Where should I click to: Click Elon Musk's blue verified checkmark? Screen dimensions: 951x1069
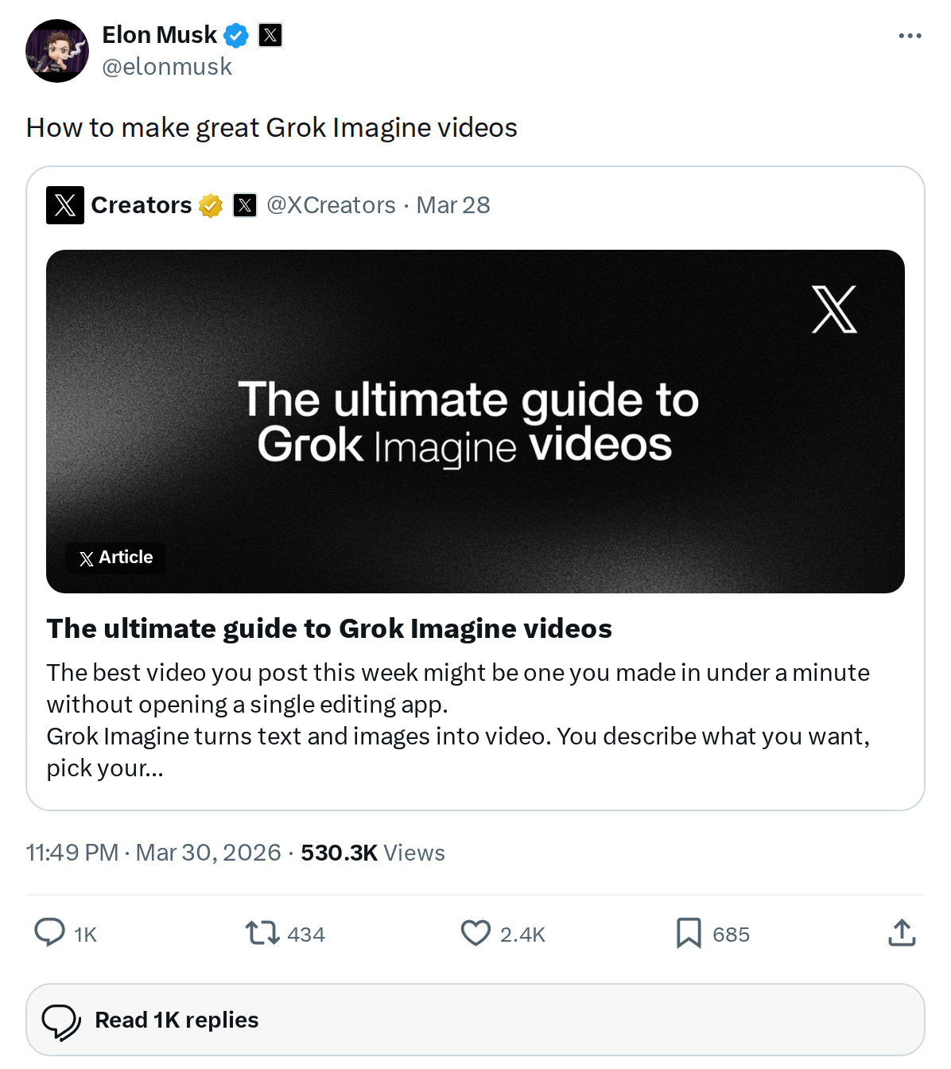[235, 34]
